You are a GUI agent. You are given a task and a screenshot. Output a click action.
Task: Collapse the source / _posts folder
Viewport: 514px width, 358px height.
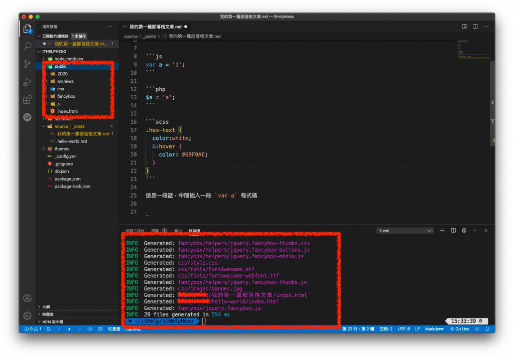click(43, 126)
